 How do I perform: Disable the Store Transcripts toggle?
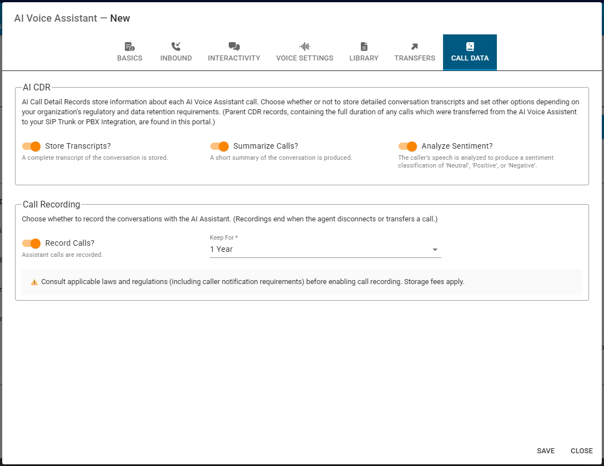click(31, 146)
